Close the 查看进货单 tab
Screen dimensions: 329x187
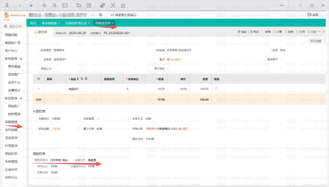click(x=112, y=23)
